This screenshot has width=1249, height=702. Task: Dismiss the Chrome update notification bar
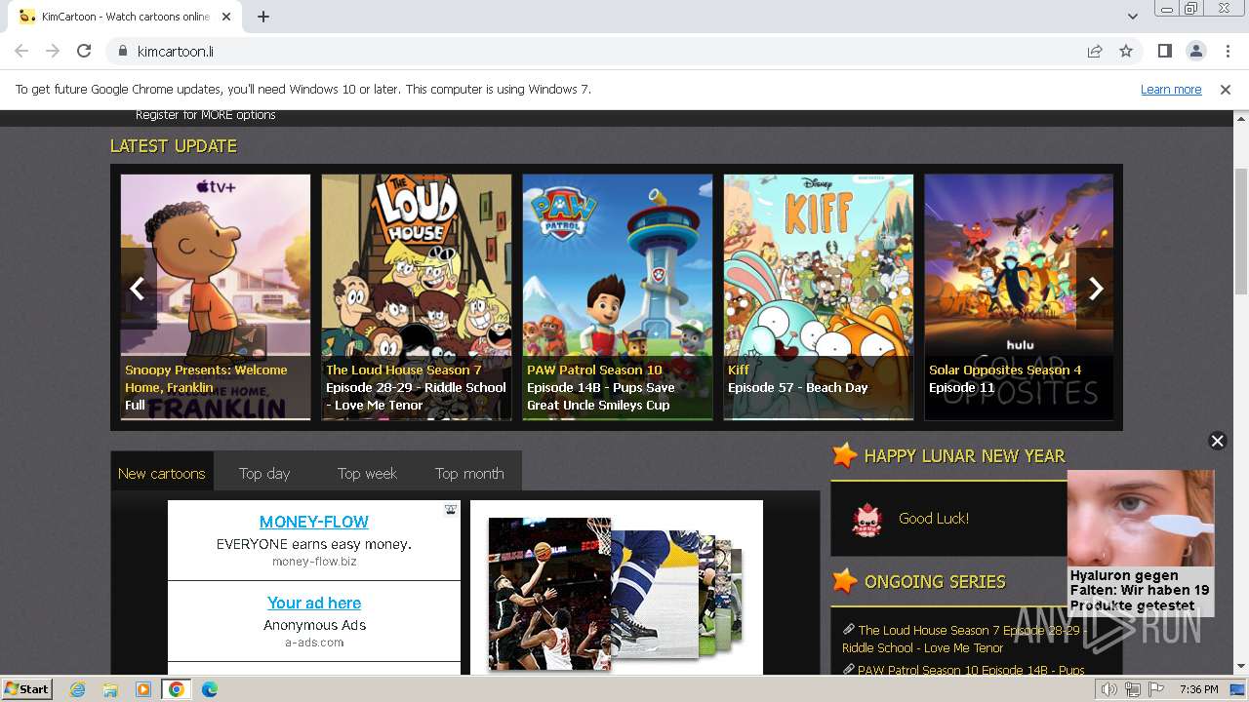click(x=1226, y=89)
